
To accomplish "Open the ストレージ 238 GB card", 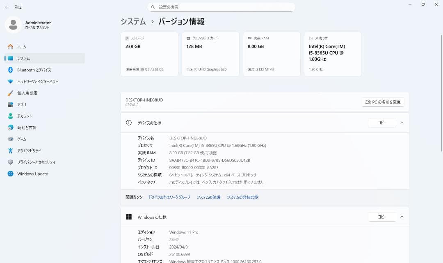I will (149, 54).
